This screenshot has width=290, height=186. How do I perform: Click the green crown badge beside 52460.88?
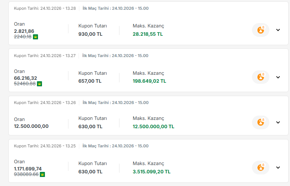(x=39, y=84)
